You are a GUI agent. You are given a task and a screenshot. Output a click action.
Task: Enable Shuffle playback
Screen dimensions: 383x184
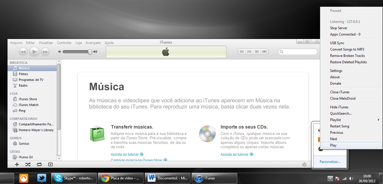click(x=28, y=164)
